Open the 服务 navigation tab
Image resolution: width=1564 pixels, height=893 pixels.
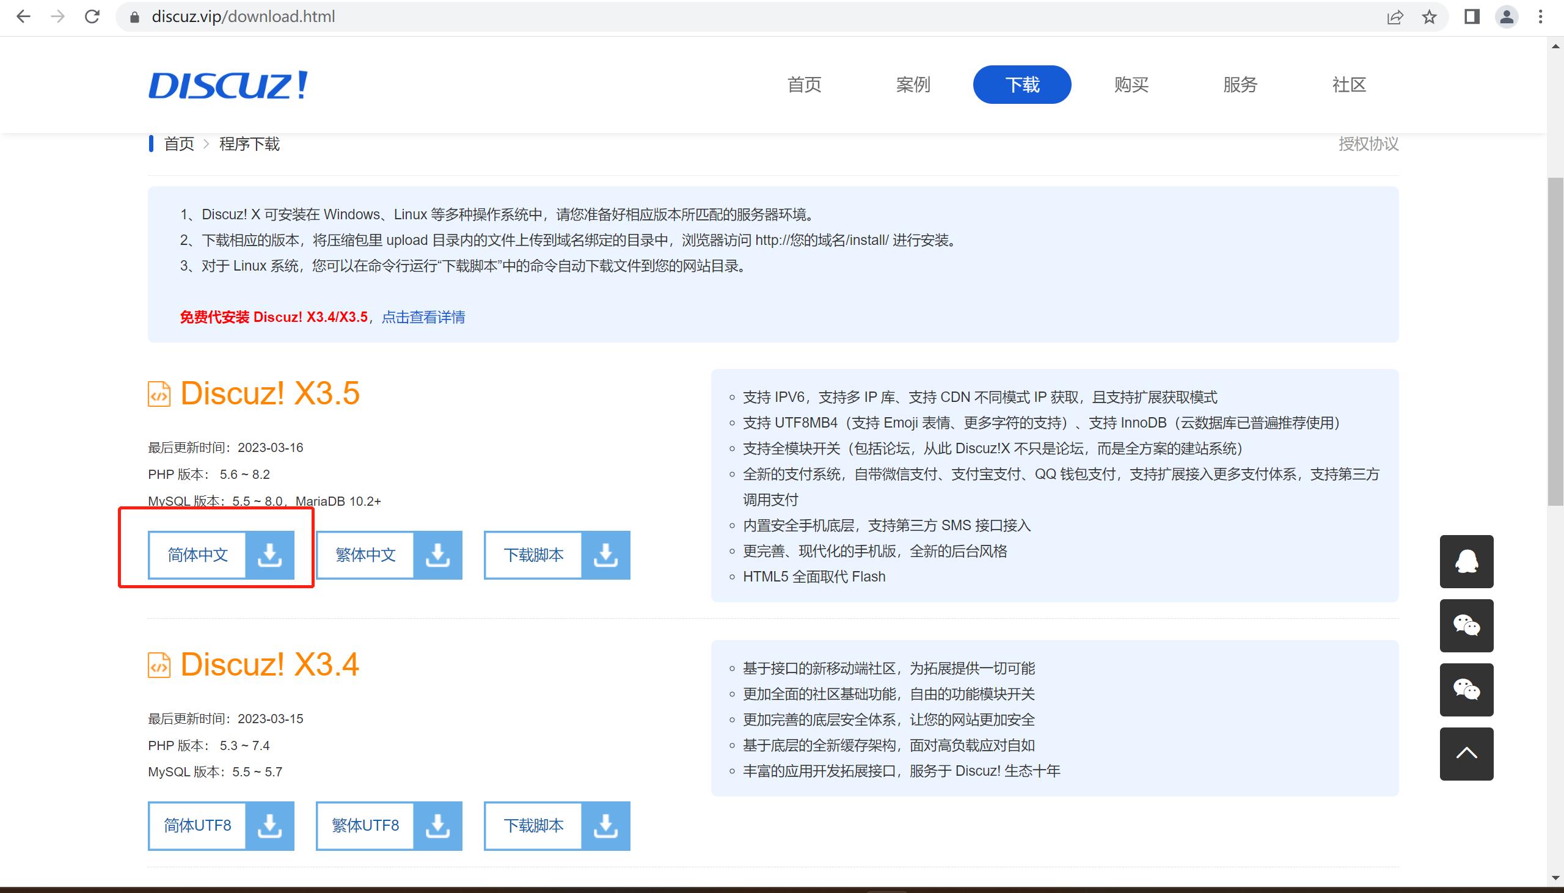pyautogui.click(x=1240, y=85)
